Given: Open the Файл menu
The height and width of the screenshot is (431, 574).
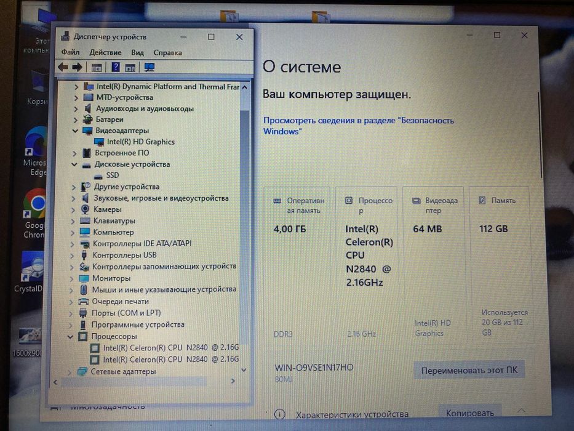Looking at the screenshot, I should (x=70, y=52).
